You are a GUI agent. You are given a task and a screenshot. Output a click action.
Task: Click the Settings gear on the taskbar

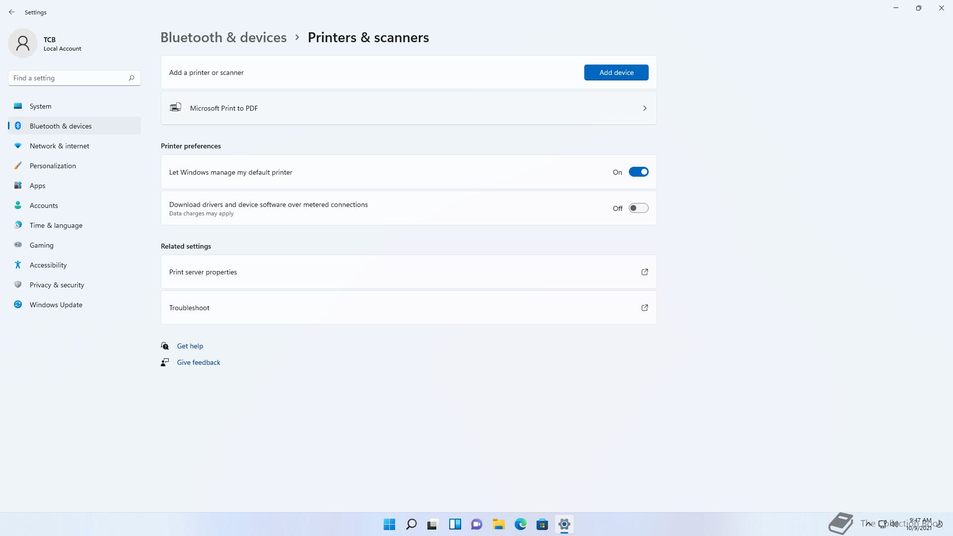point(564,524)
